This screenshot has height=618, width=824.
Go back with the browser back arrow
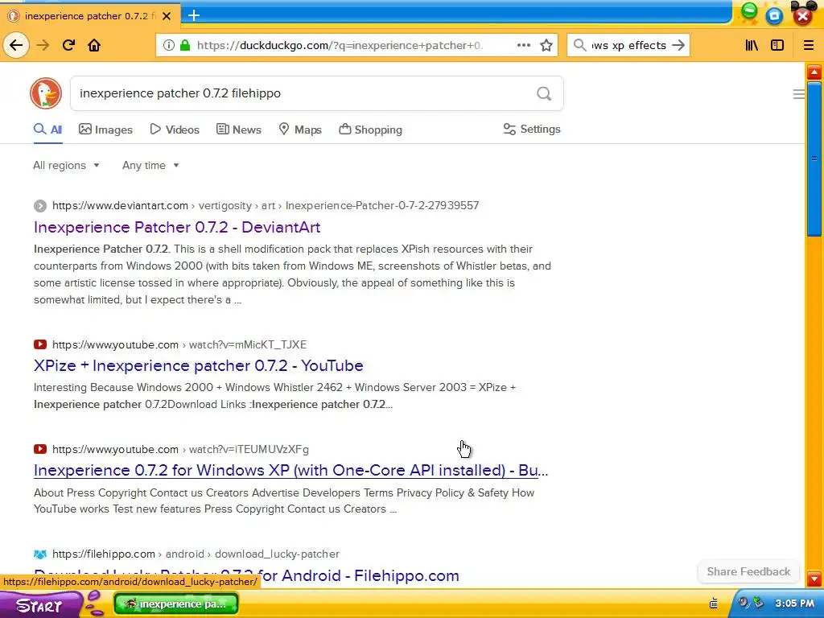tap(16, 45)
